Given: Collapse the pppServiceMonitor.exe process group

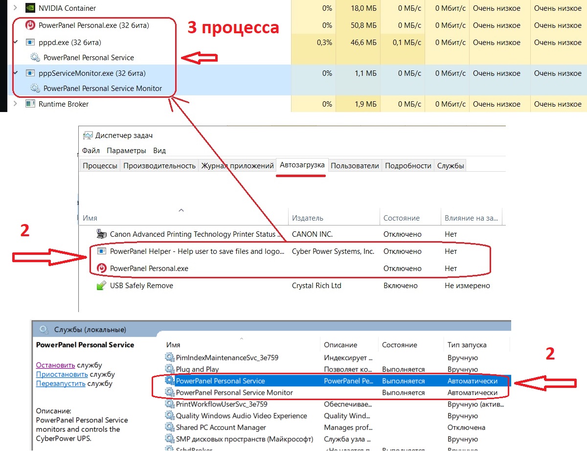Looking at the screenshot, I should [15, 73].
